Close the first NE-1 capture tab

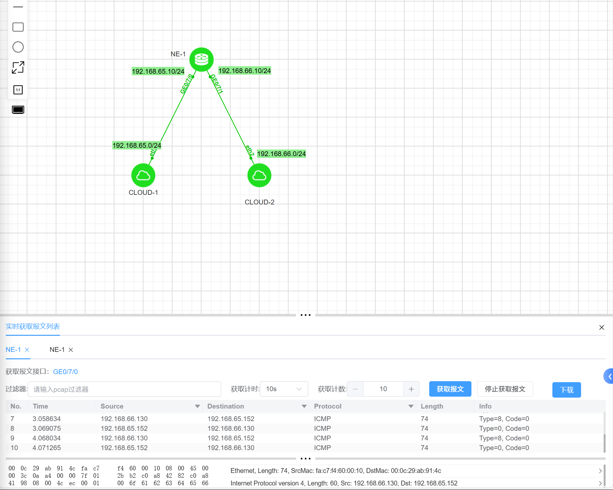click(27, 350)
